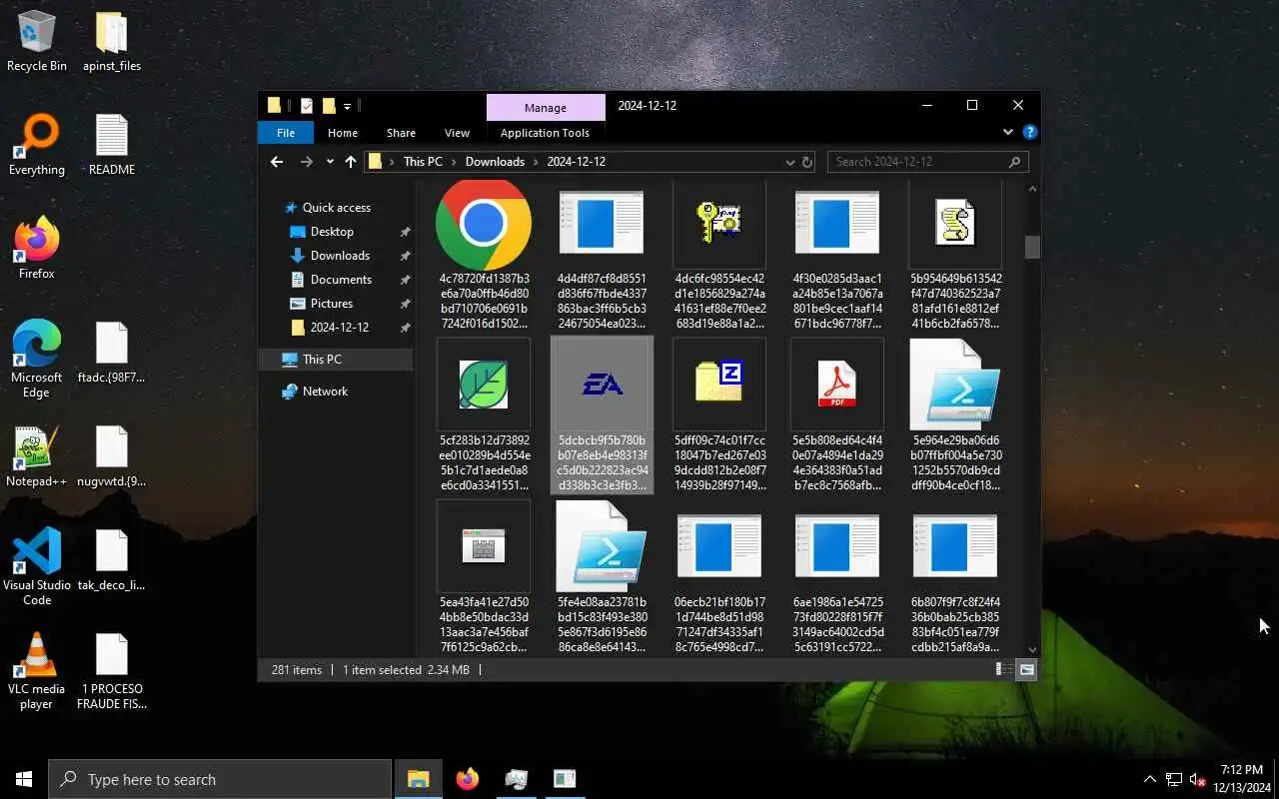The width and height of the screenshot is (1279, 799).
Task: Open apinst_files folder on desktop
Action: point(112,42)
